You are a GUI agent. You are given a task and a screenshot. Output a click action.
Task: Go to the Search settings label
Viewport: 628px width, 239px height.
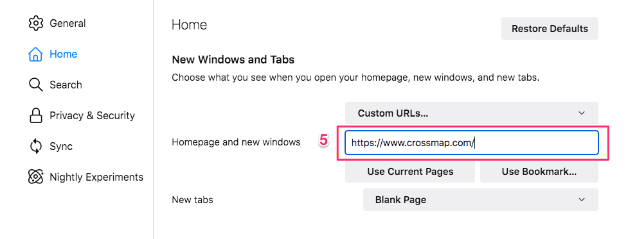tap(66, 85)
